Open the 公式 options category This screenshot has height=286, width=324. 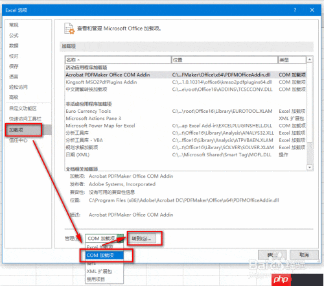coord(28,36)
